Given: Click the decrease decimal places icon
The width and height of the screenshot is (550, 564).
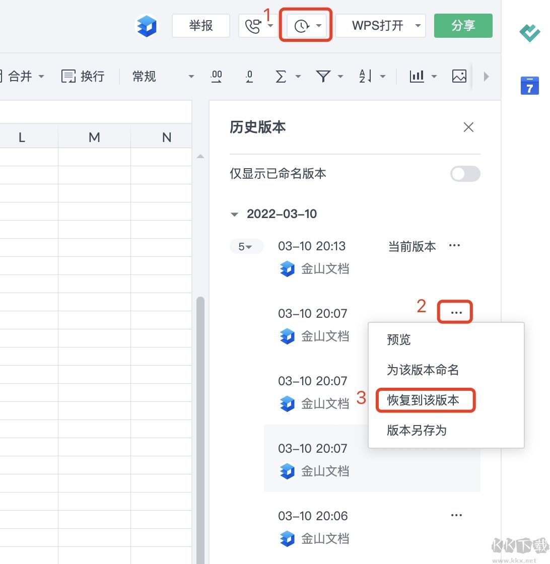Looking at the screenshot, I should (x=249, y=76).
